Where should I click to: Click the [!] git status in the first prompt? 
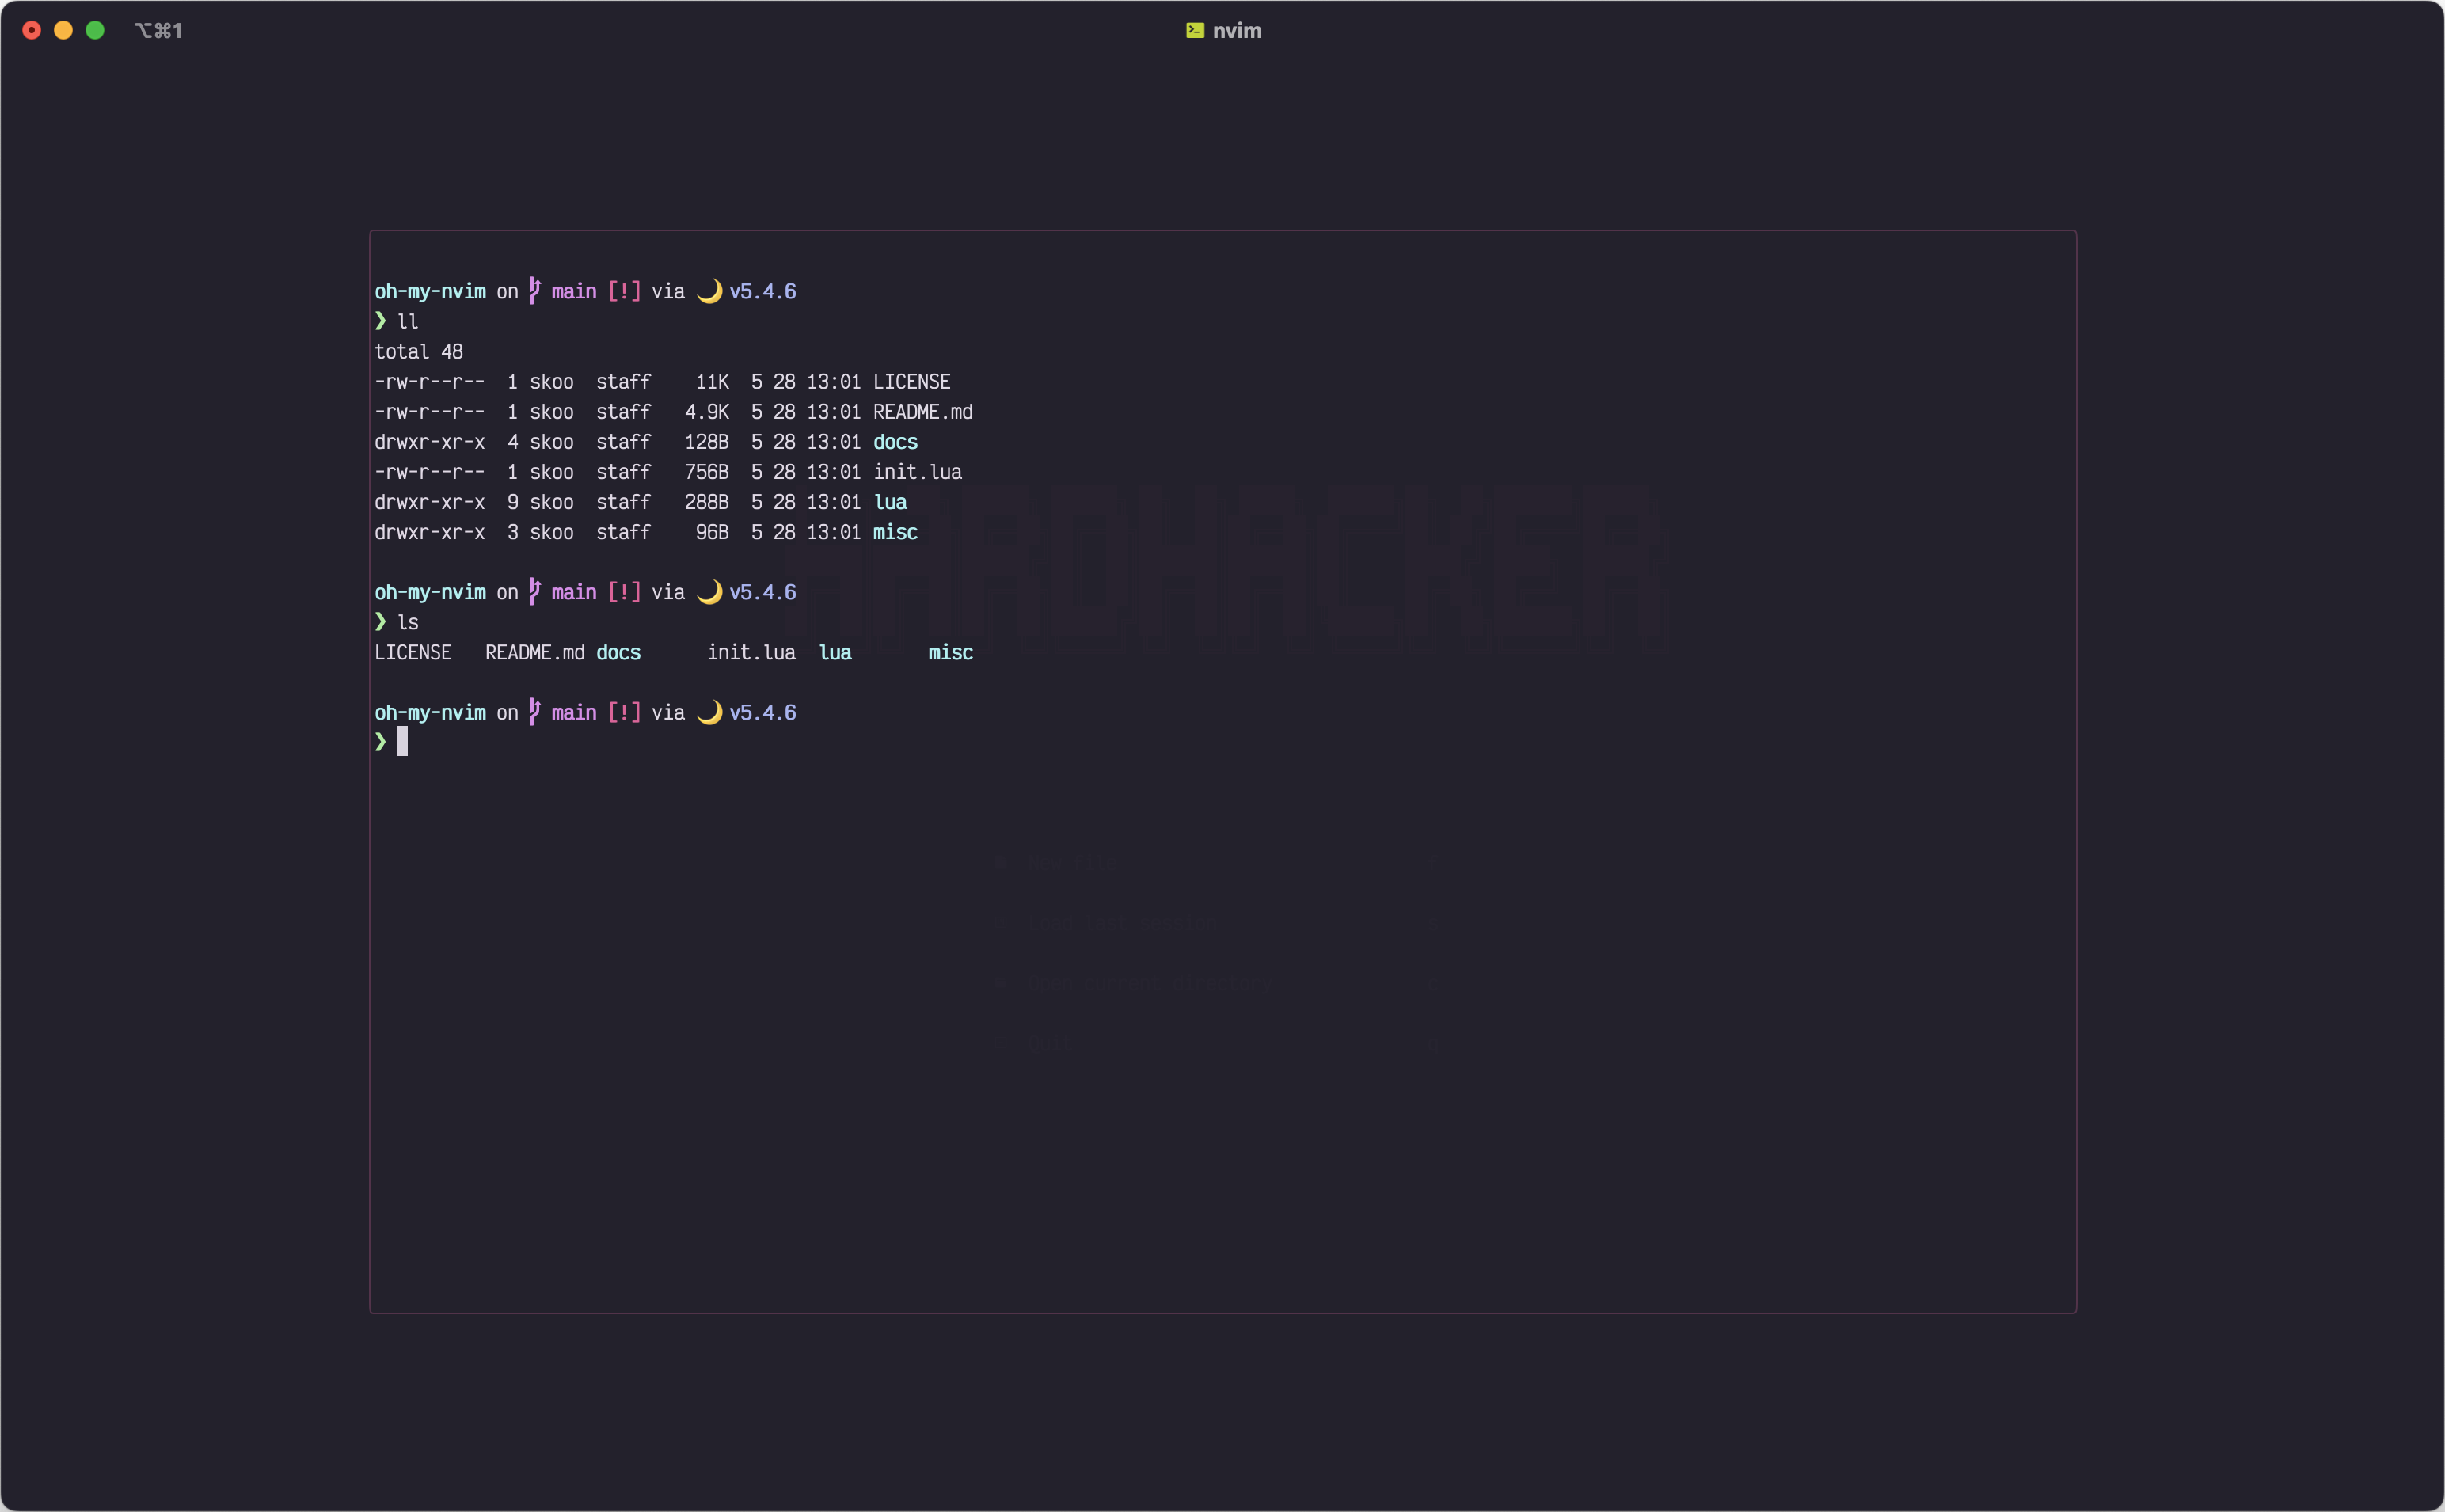pyautogui.click(x=624, y=291)
